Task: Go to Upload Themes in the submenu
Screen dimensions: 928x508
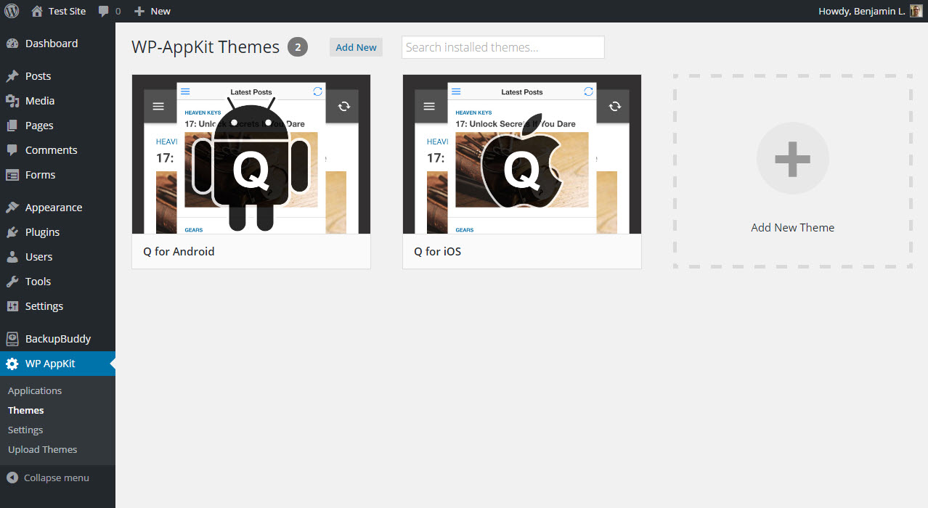Action: [42, 449]
